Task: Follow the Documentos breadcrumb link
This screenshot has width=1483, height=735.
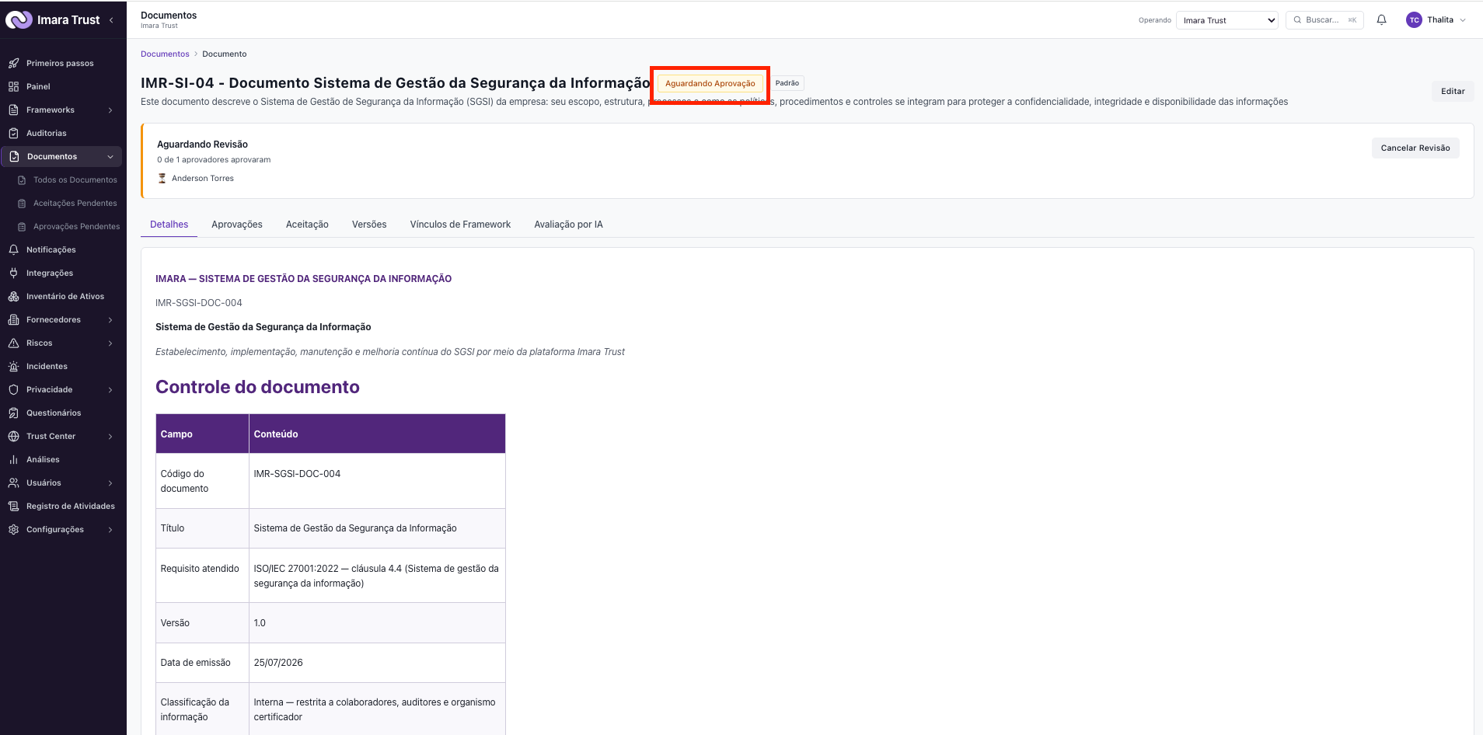Action: click(165, 54)
